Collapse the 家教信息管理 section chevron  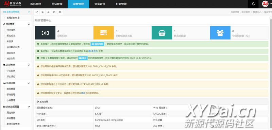[29, 12]
